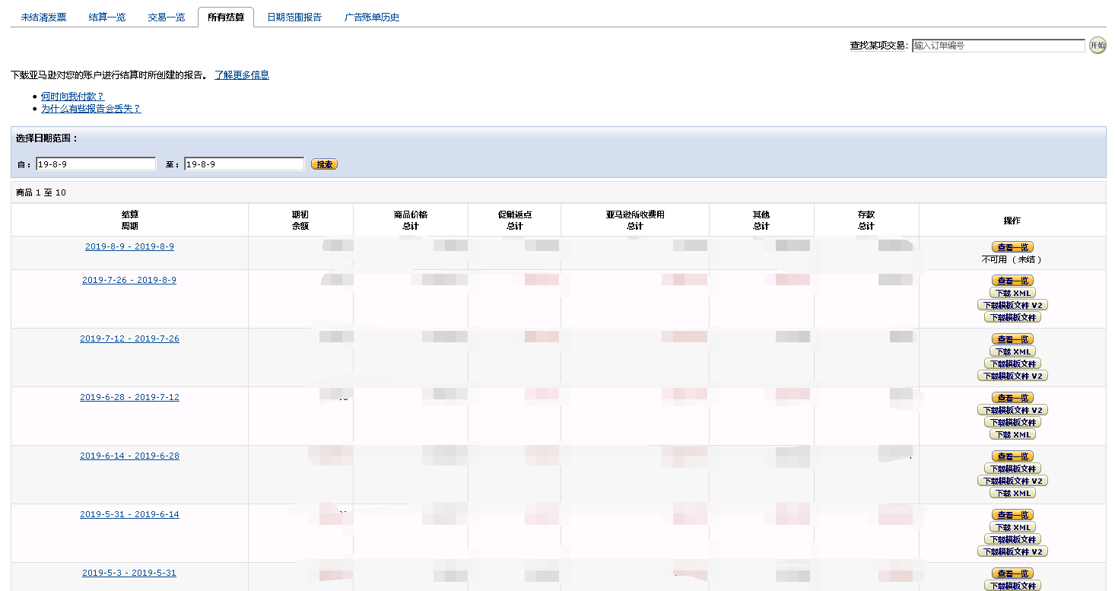Click 下载模板文件 V2 for 2019-6-14 - 2019-6-28
1115x591 pixels.
pyautogui.click(x=1012, y=481)
